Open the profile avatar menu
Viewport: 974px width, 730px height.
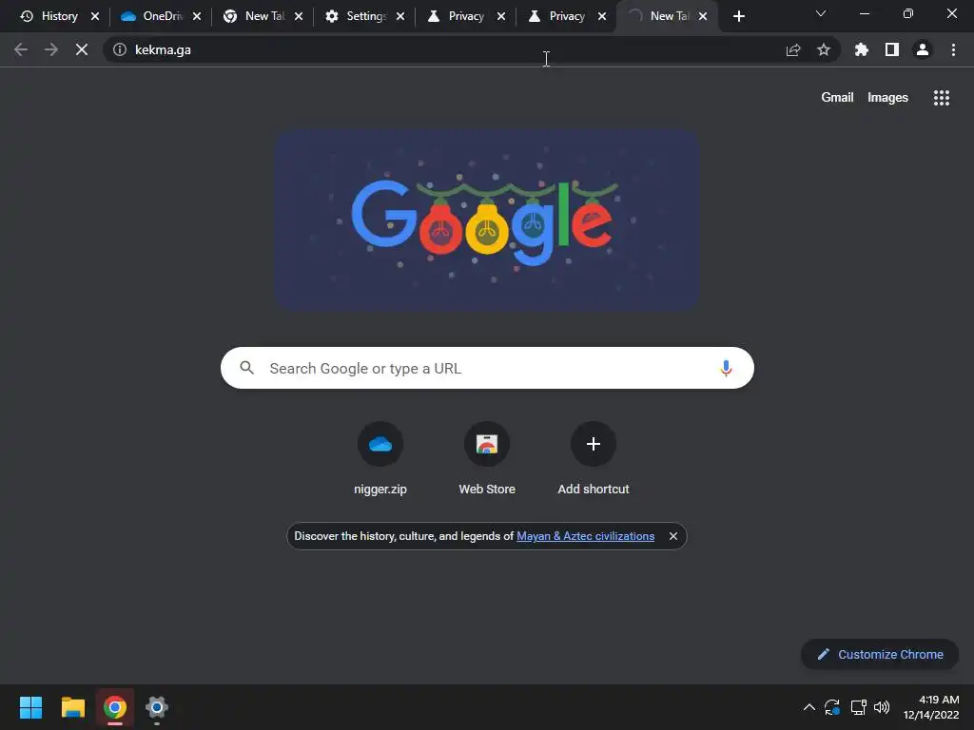923,49
